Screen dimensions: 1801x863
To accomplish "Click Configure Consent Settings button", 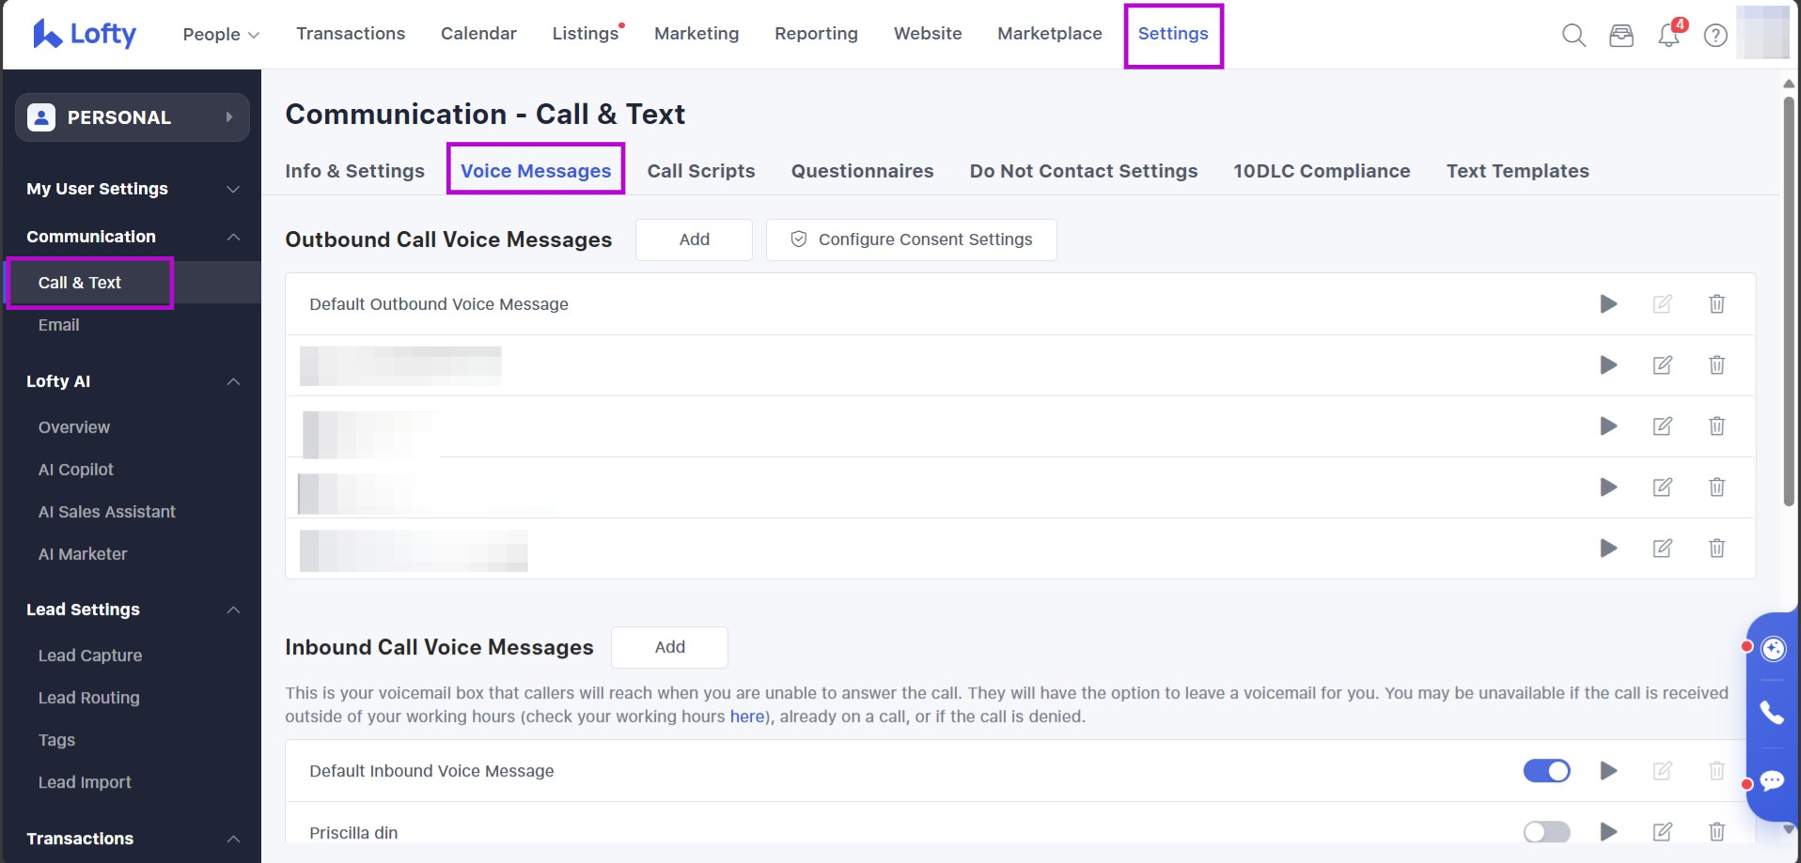I will coord(911,239).
